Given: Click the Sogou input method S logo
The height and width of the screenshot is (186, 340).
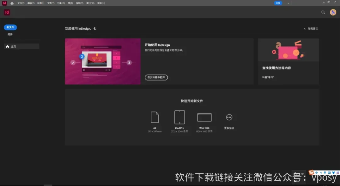Looking at the screenshot, I should point(311,173).
